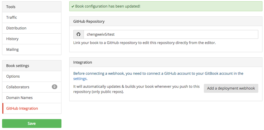Click the Book settings sidebar header
This screenshot has height=130, width=264.
(x=18, y=66)
